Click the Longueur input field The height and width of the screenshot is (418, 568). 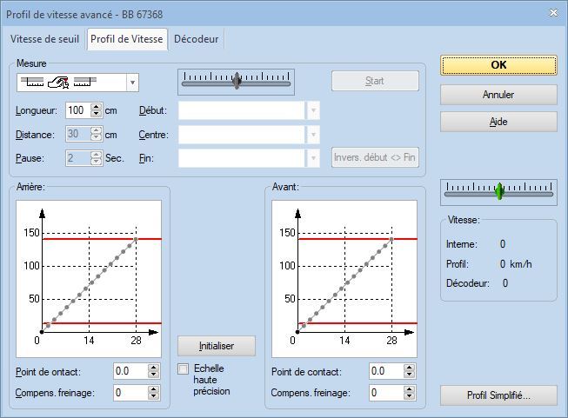tap(74, 110)
